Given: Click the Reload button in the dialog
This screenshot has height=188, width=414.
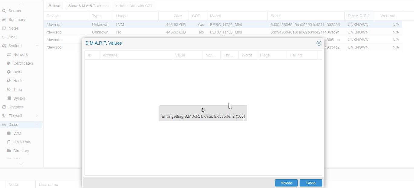Looking at the screenshot, I should coord(286,183).
